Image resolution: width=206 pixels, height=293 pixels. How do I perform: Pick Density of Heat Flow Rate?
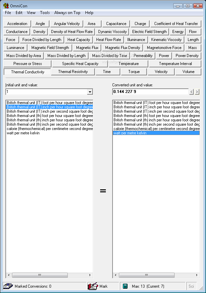pos(72,32)
